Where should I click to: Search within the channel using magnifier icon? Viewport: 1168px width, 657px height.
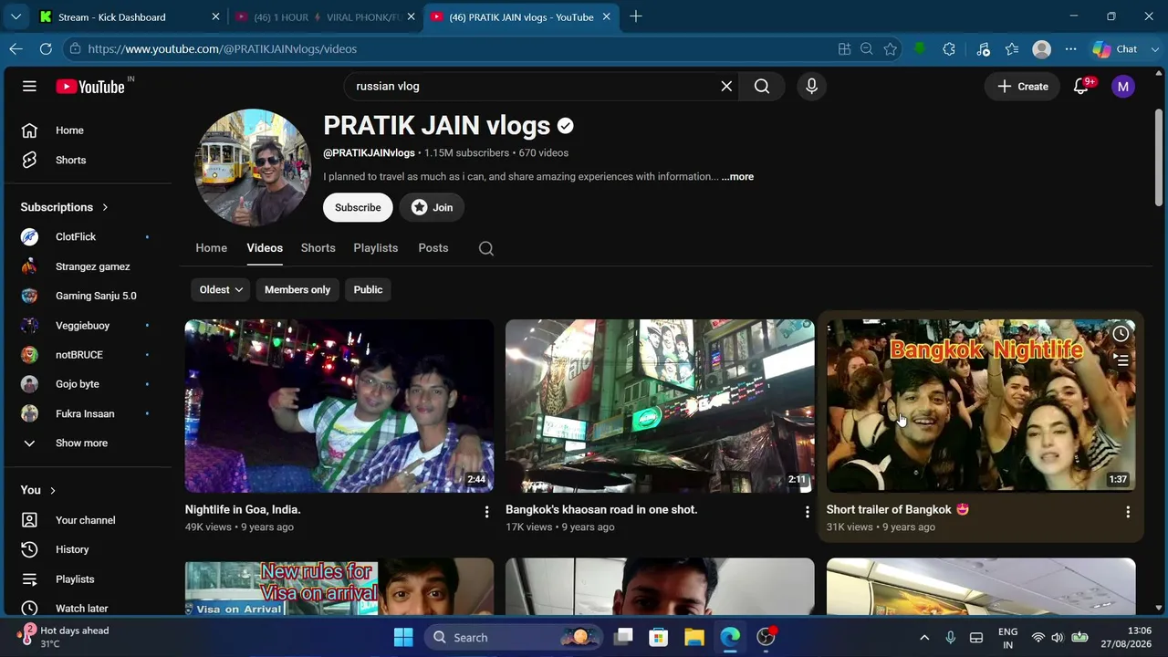[x=486, y=248]
